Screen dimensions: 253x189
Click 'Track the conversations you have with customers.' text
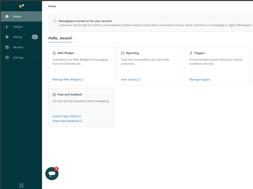coord(145,61)
